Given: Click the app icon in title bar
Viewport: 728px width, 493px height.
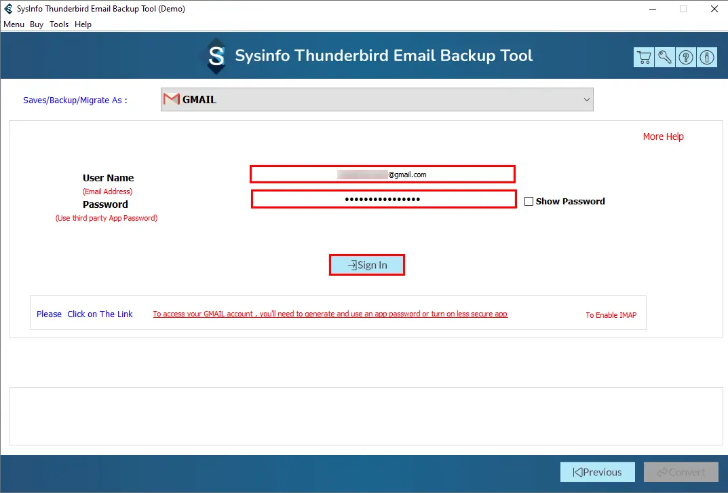Looking at the screenshot, I should (8, 9).
